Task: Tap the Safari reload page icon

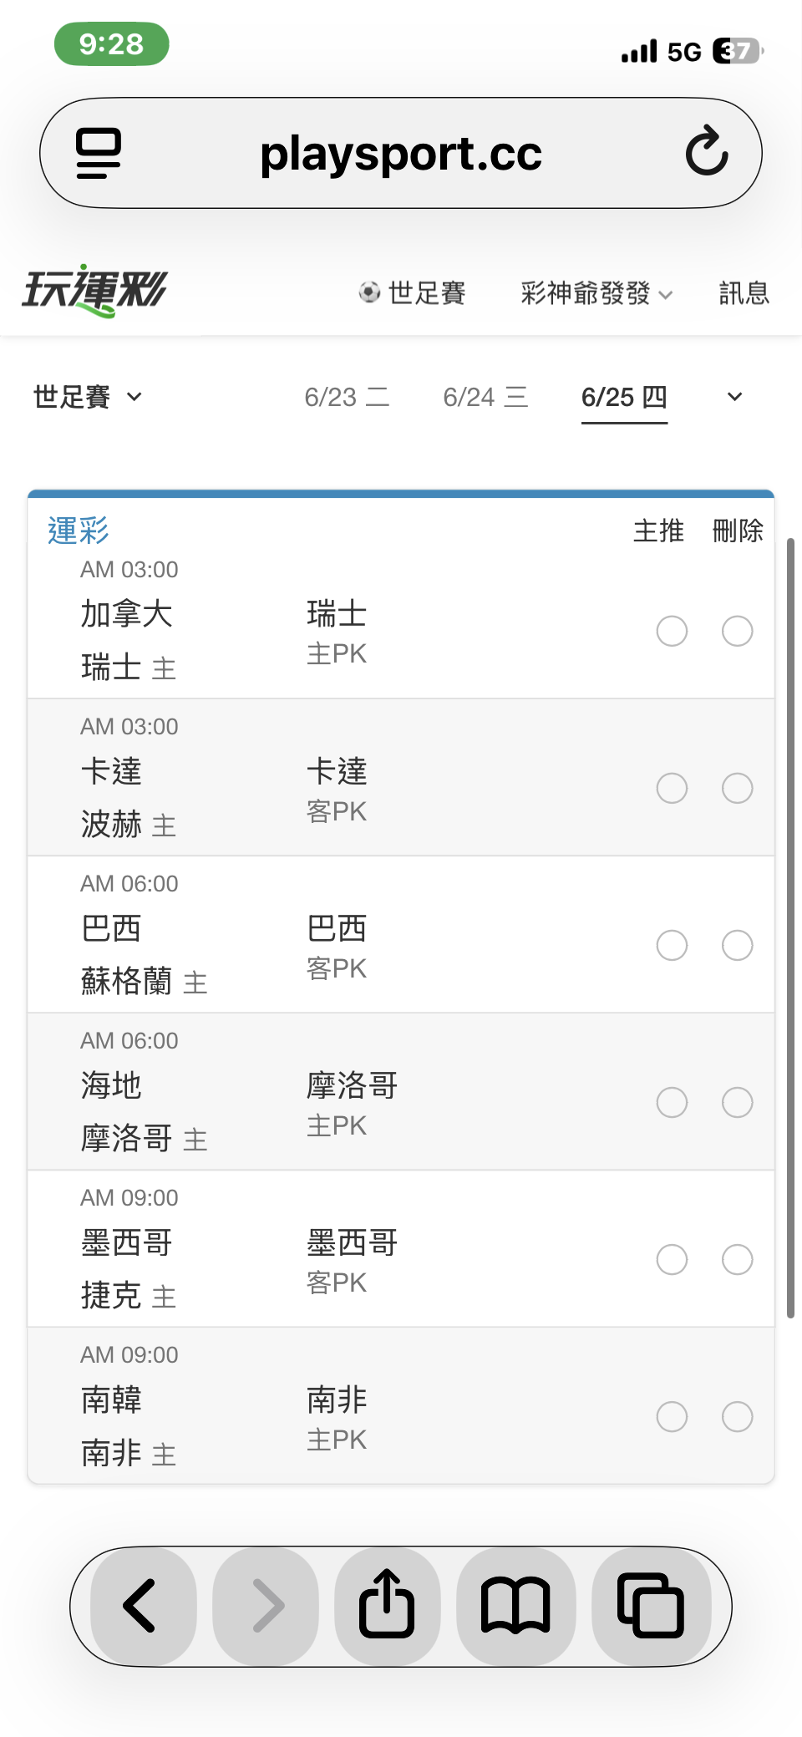Action: click(x=707, y=151)
